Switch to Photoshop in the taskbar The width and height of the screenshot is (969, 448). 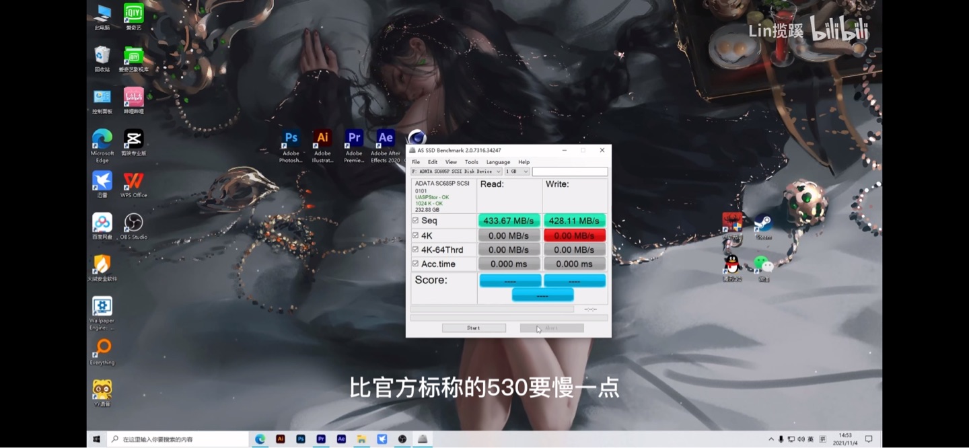click(301, 439)
